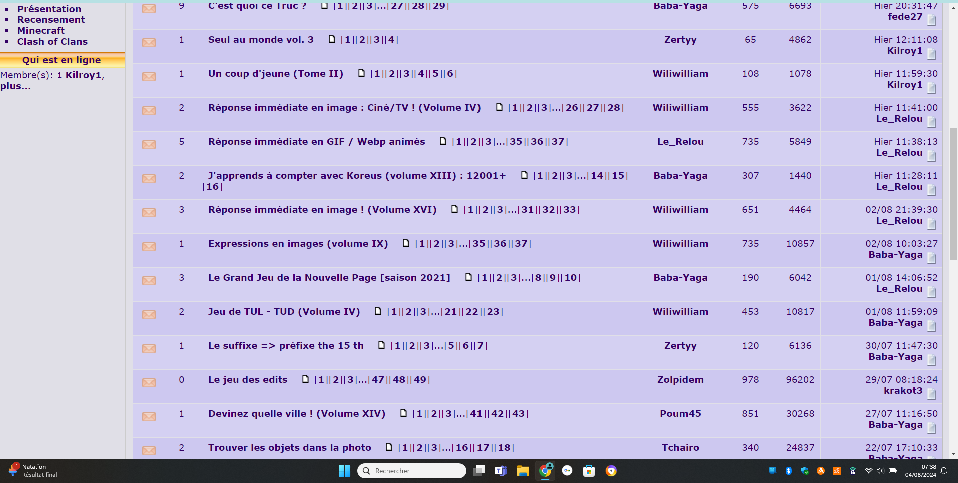
Task: Open the Windows Start menu
Action: tap(344, 471)
